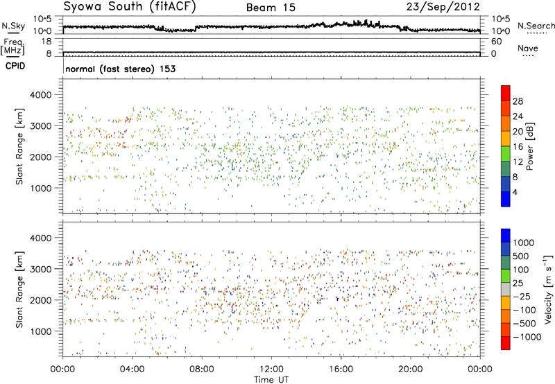Click the noise trace in the top panel
Image resolution: width=555 pixels, height=384 pixels.
pyautogui.click(x=271, y=26)
